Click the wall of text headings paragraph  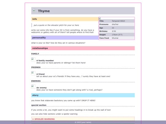pos(71,110)
